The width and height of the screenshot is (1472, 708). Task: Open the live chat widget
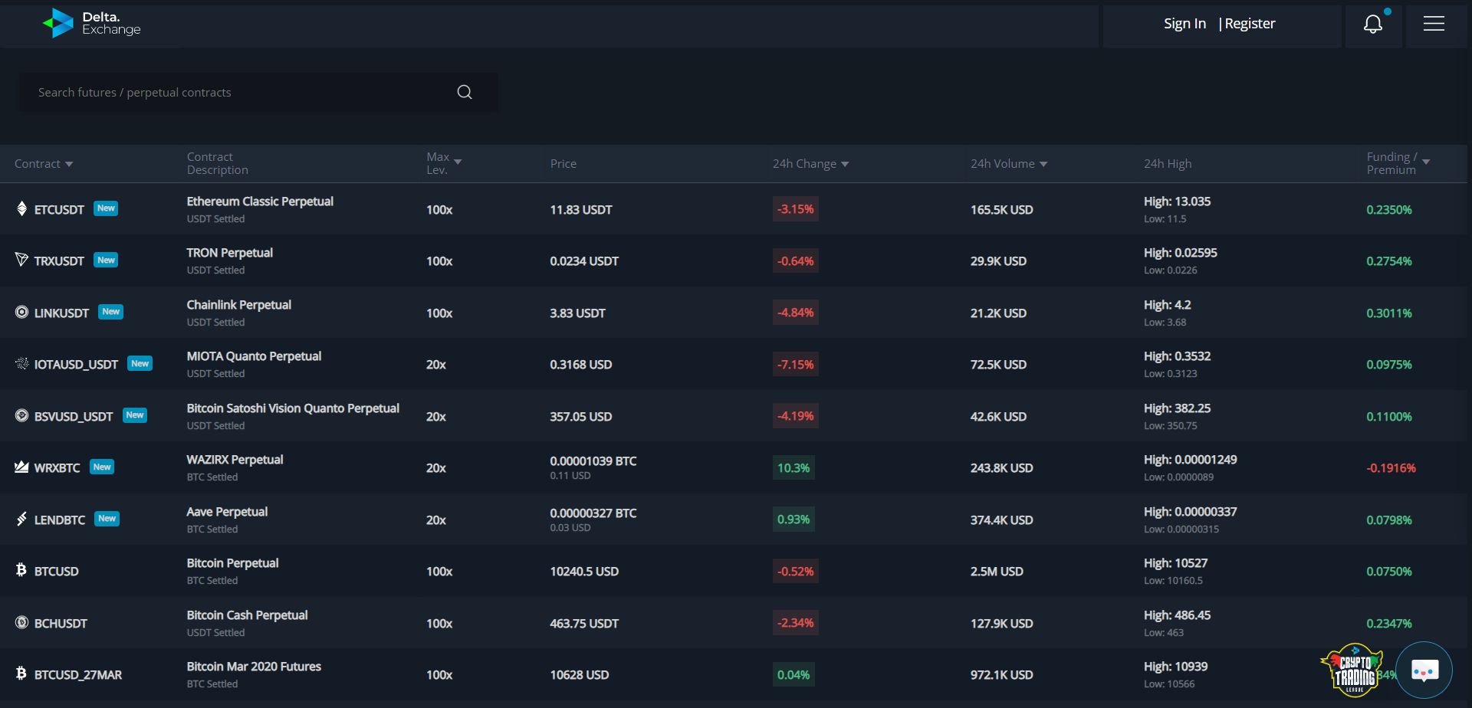tap(1424, 670)
